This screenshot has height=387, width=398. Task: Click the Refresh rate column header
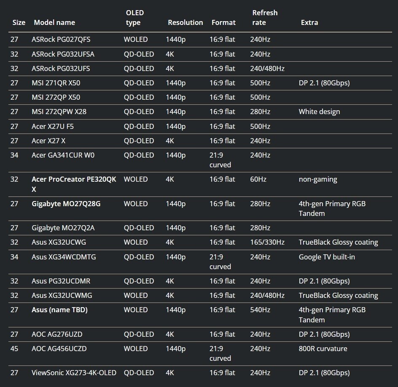[265, 18]
